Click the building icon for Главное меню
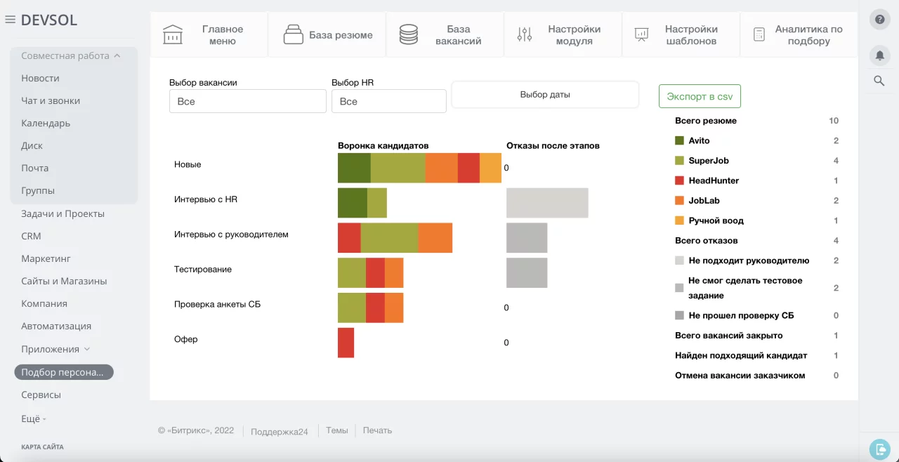 [173, 34]
